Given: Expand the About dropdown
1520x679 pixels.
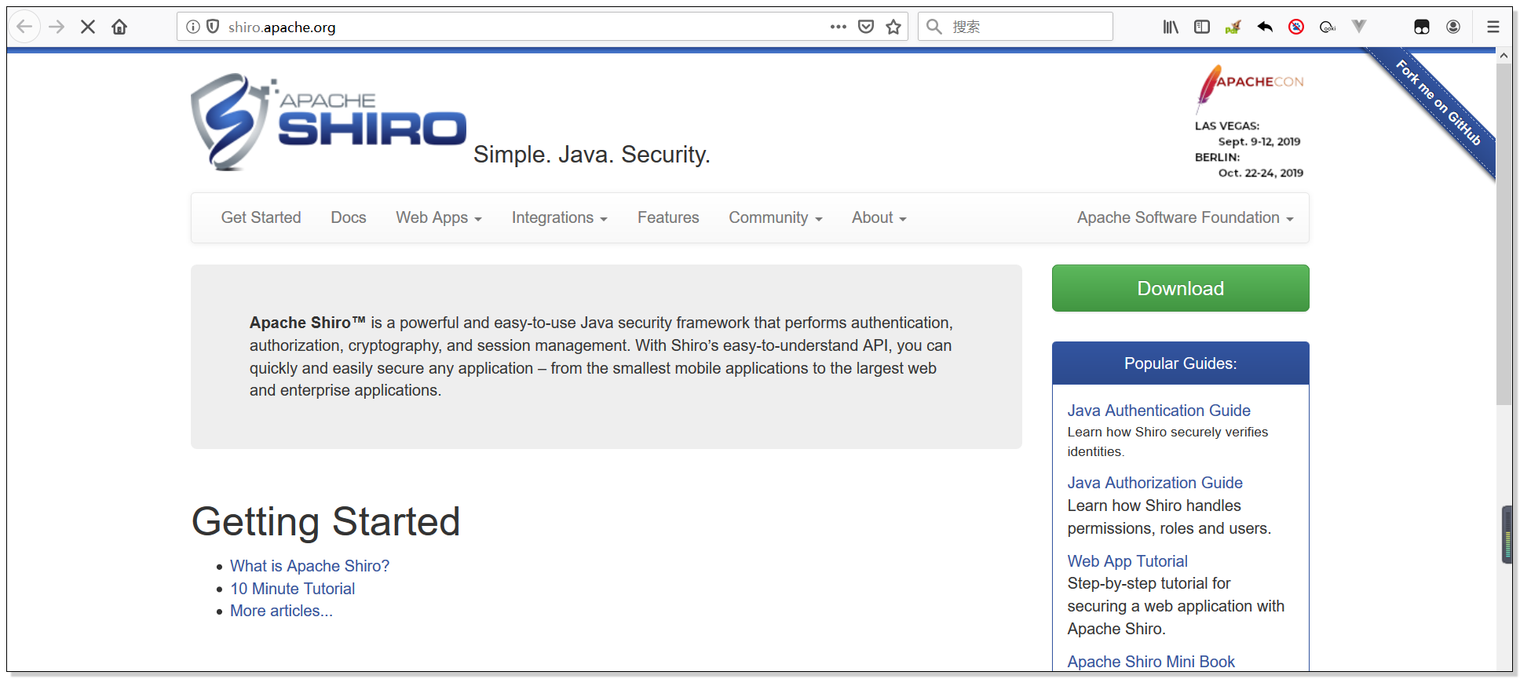Looking at the screenshot, I should [x=879, y=217].
